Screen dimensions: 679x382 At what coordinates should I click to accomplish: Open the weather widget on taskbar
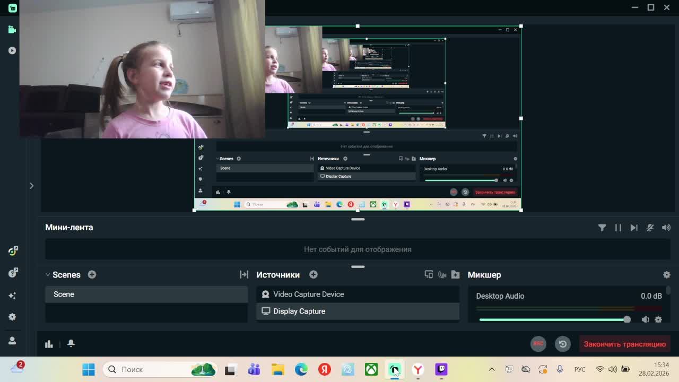[x=17, y=368]
